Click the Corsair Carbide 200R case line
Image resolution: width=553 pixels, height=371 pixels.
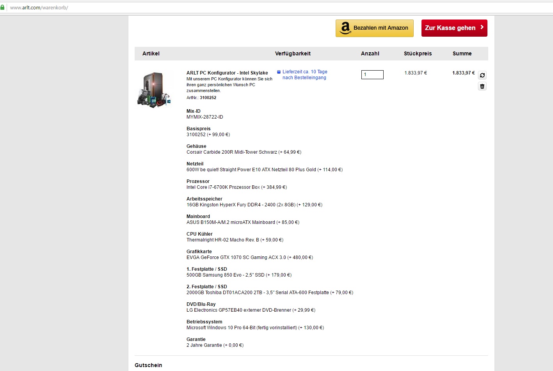[x=244, y=152]
